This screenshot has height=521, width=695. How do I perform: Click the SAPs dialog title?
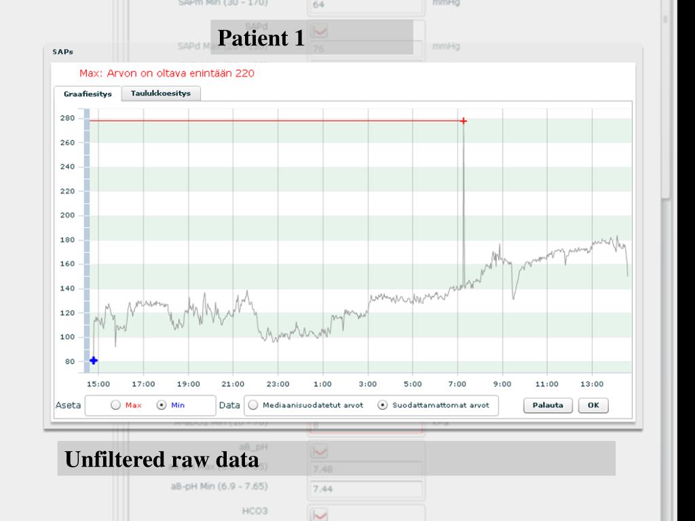click(62, 52)
